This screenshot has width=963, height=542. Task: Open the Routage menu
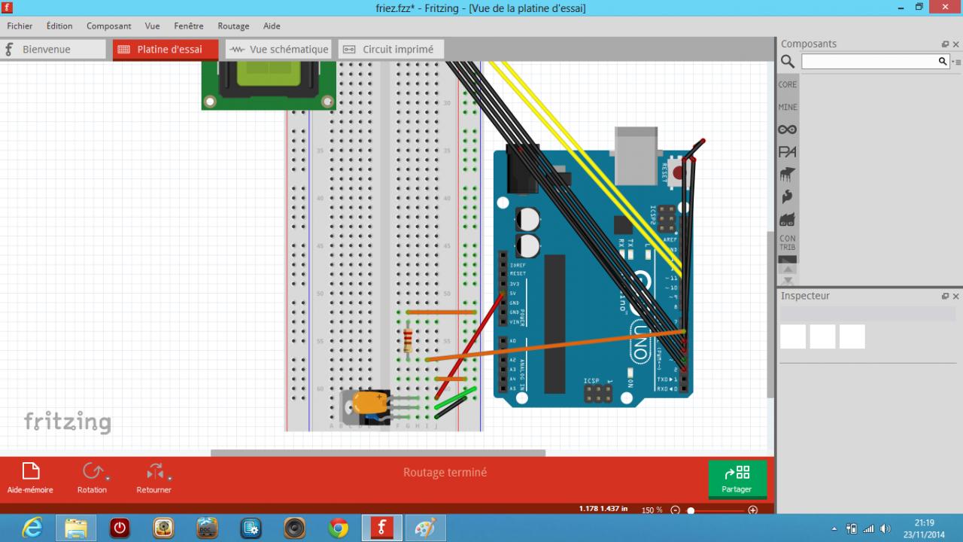[233, 26]
